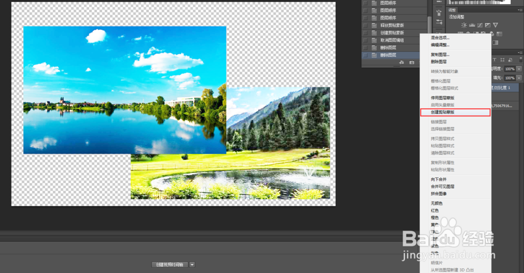The height and width of the screenshot is (273, 524).
Task: Select the 亮度/对比度 1 layer
Action: [504, 88]
